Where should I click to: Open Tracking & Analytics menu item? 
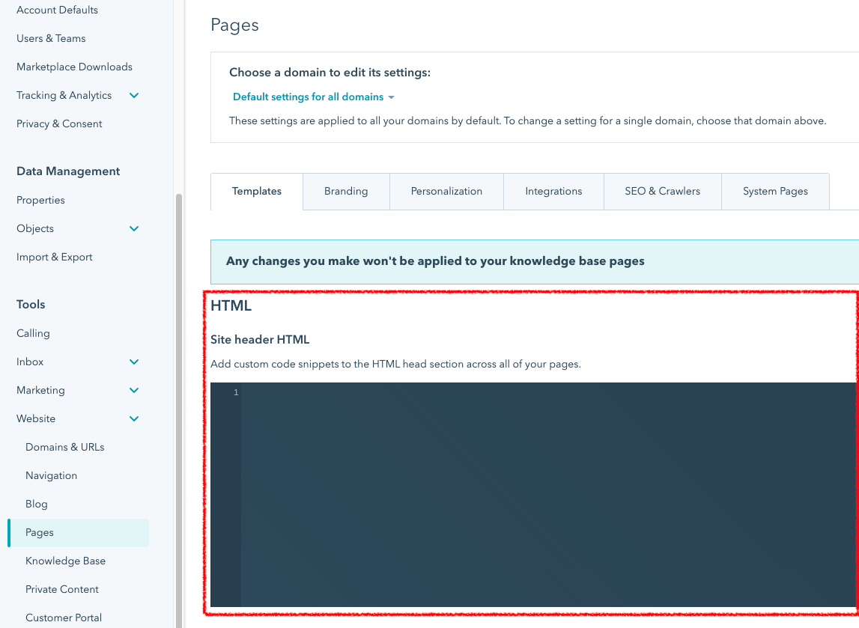(x=64, y=95)
